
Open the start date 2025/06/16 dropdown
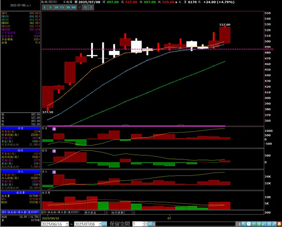pos(67,224)
